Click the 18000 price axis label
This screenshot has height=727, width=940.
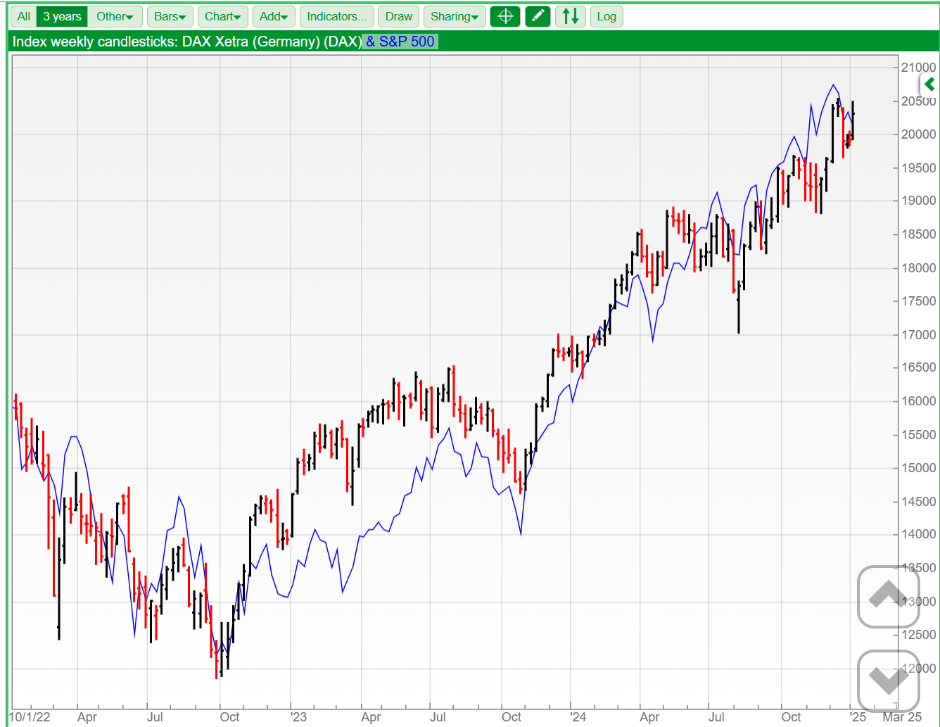point(919,268)
